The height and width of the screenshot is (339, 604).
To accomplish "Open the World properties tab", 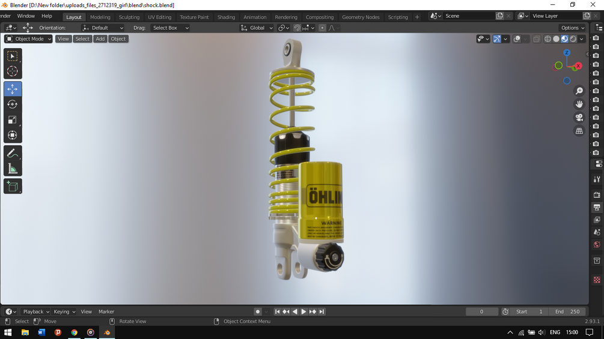I will 597,244.
